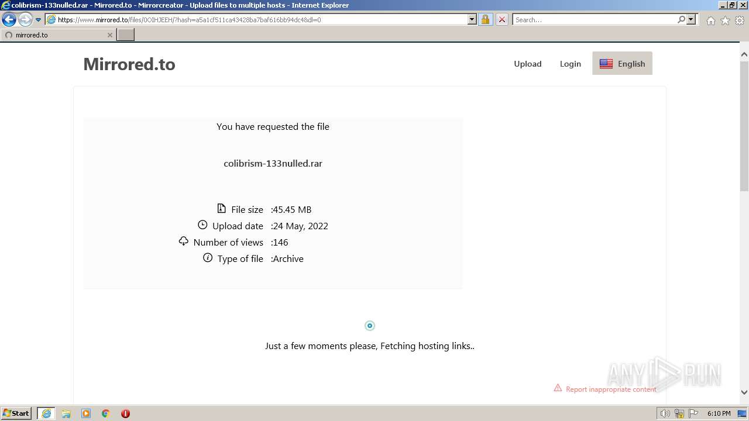Click the page scrollbar down arrow
The height and width of the screenshot is (421, 749).
(x=744, y=392)
